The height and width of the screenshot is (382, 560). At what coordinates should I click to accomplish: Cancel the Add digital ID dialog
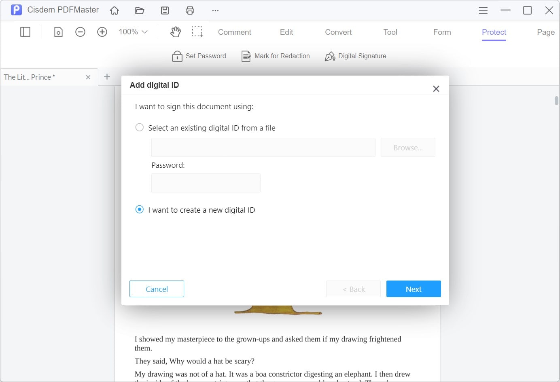pyautogui.click(x=157, y=289)
